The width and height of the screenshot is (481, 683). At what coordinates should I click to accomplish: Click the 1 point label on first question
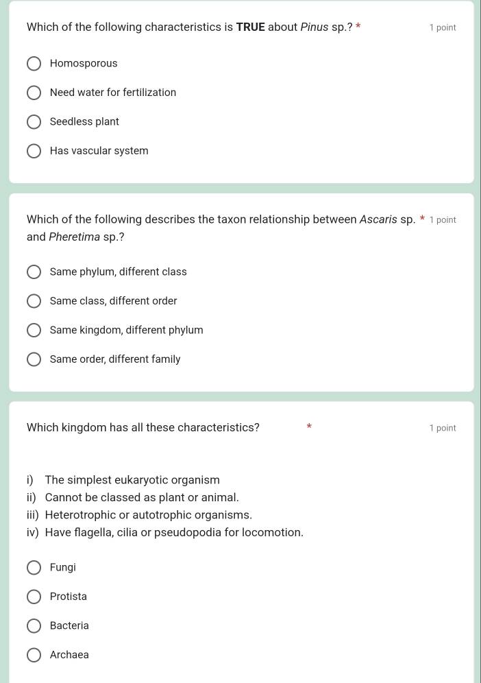[x=443, y=27]
